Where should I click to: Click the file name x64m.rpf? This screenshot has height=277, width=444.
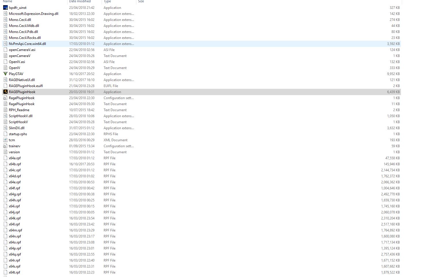point(15,230)
